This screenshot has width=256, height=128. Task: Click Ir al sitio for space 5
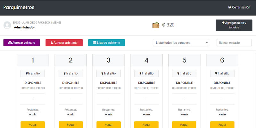tap(184, 73)
